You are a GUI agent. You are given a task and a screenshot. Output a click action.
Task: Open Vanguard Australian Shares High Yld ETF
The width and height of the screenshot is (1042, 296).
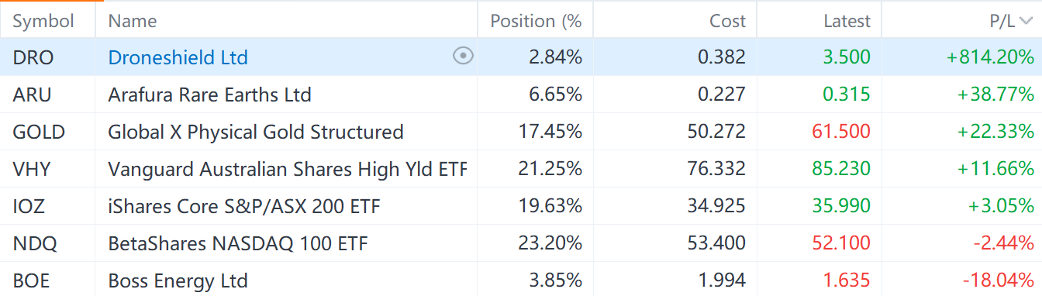coord(287,169)
